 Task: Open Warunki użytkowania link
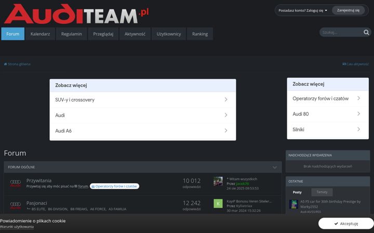pyautogui.click(x=17, y=227)
